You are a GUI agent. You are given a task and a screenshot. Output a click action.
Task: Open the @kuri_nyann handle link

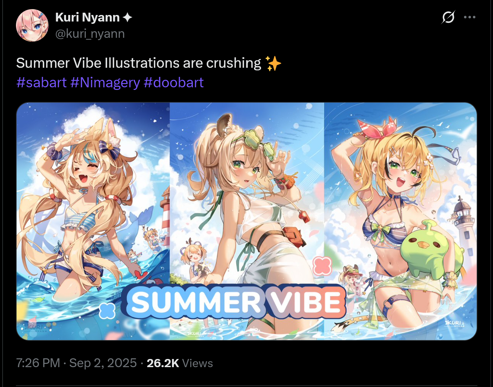[x=90, y=34]
